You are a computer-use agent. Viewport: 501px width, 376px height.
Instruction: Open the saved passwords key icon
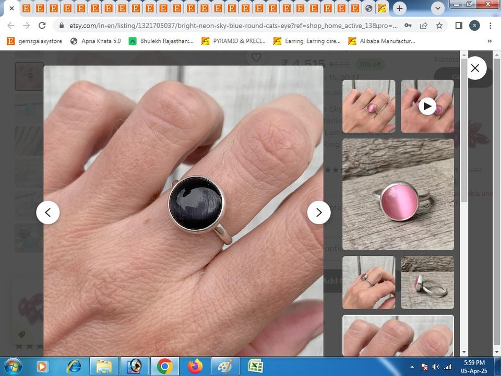[408, 26]
